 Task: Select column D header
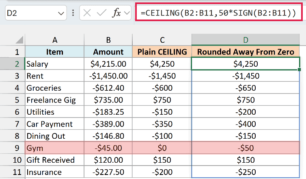tap(246, 40)
